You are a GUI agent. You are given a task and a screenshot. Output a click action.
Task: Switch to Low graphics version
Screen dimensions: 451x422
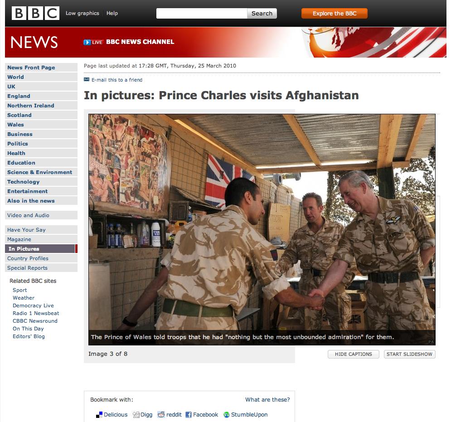[x=82, y=13]
